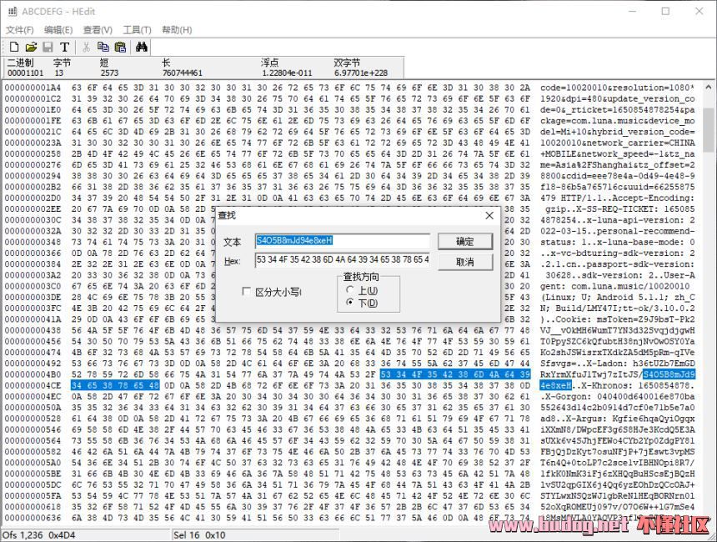Focus the 文本 search text field

(342, 241)
